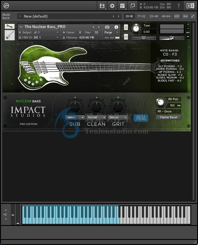
Task: Open instrument edit mode wrench icon
Action: (10, 26)
